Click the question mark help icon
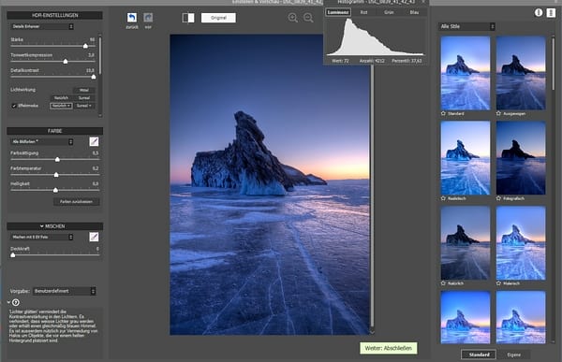Screen dimensions: 562x362 tap(16, 302)
